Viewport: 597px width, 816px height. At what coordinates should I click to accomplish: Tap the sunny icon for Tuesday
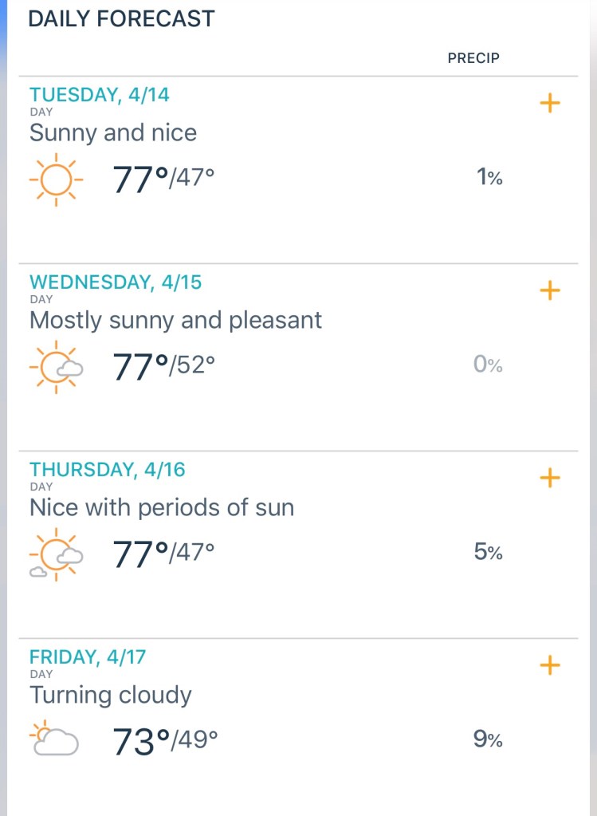(56, 179)
